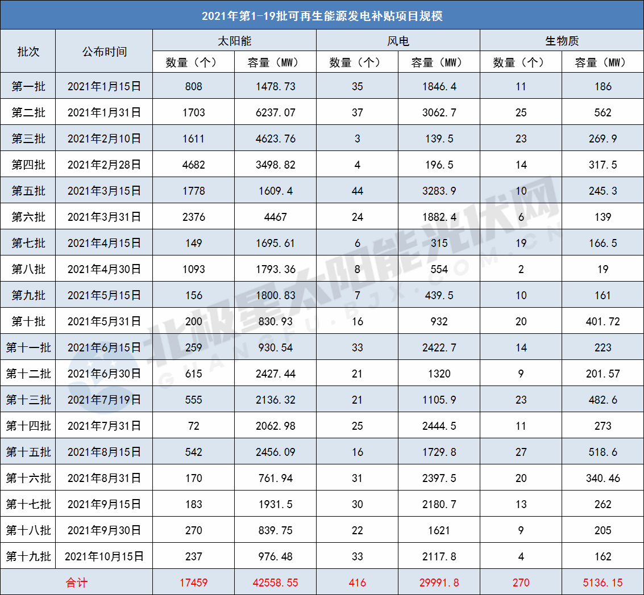Click the 合计 total row label
The image size is (644, 595).
coord(76,582)
